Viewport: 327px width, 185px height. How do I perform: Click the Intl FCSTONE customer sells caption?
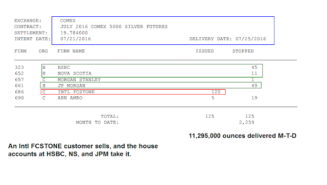tap(83, 150)
